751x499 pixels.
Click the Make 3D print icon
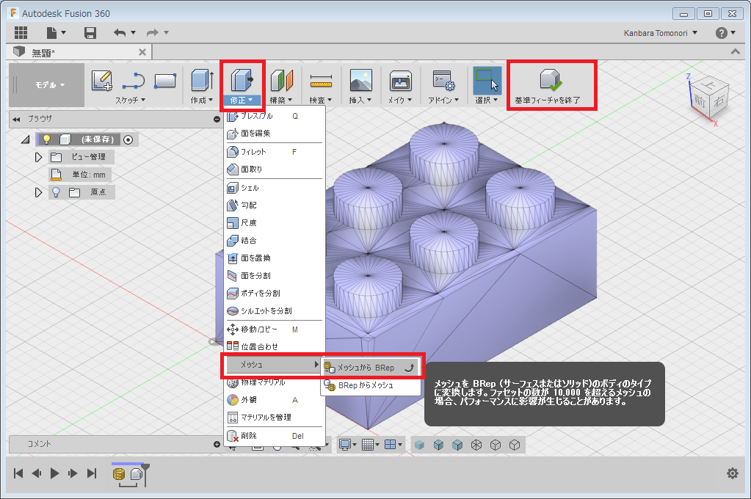(400, 81)
